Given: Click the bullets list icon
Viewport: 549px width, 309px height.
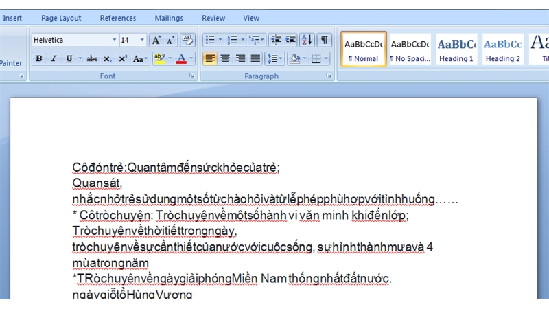Looking at the screenshot, I should 210,40.
